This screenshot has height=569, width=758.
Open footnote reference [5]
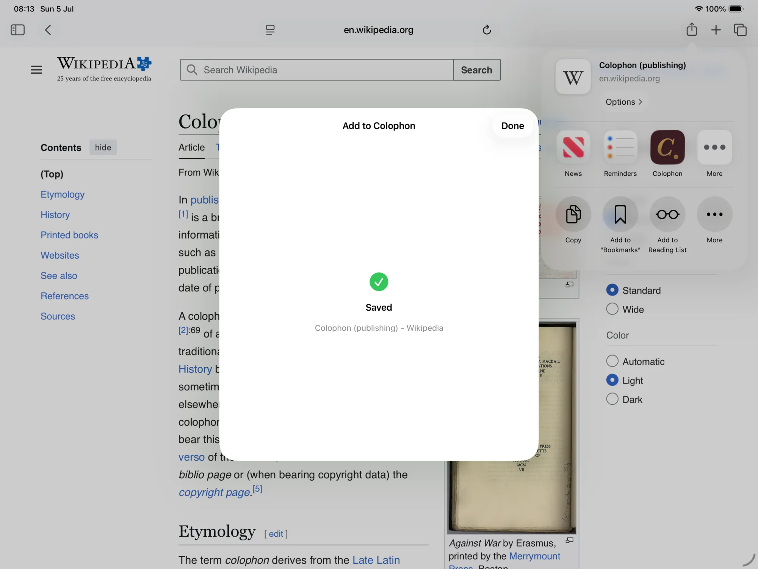[x=257, y=489]
